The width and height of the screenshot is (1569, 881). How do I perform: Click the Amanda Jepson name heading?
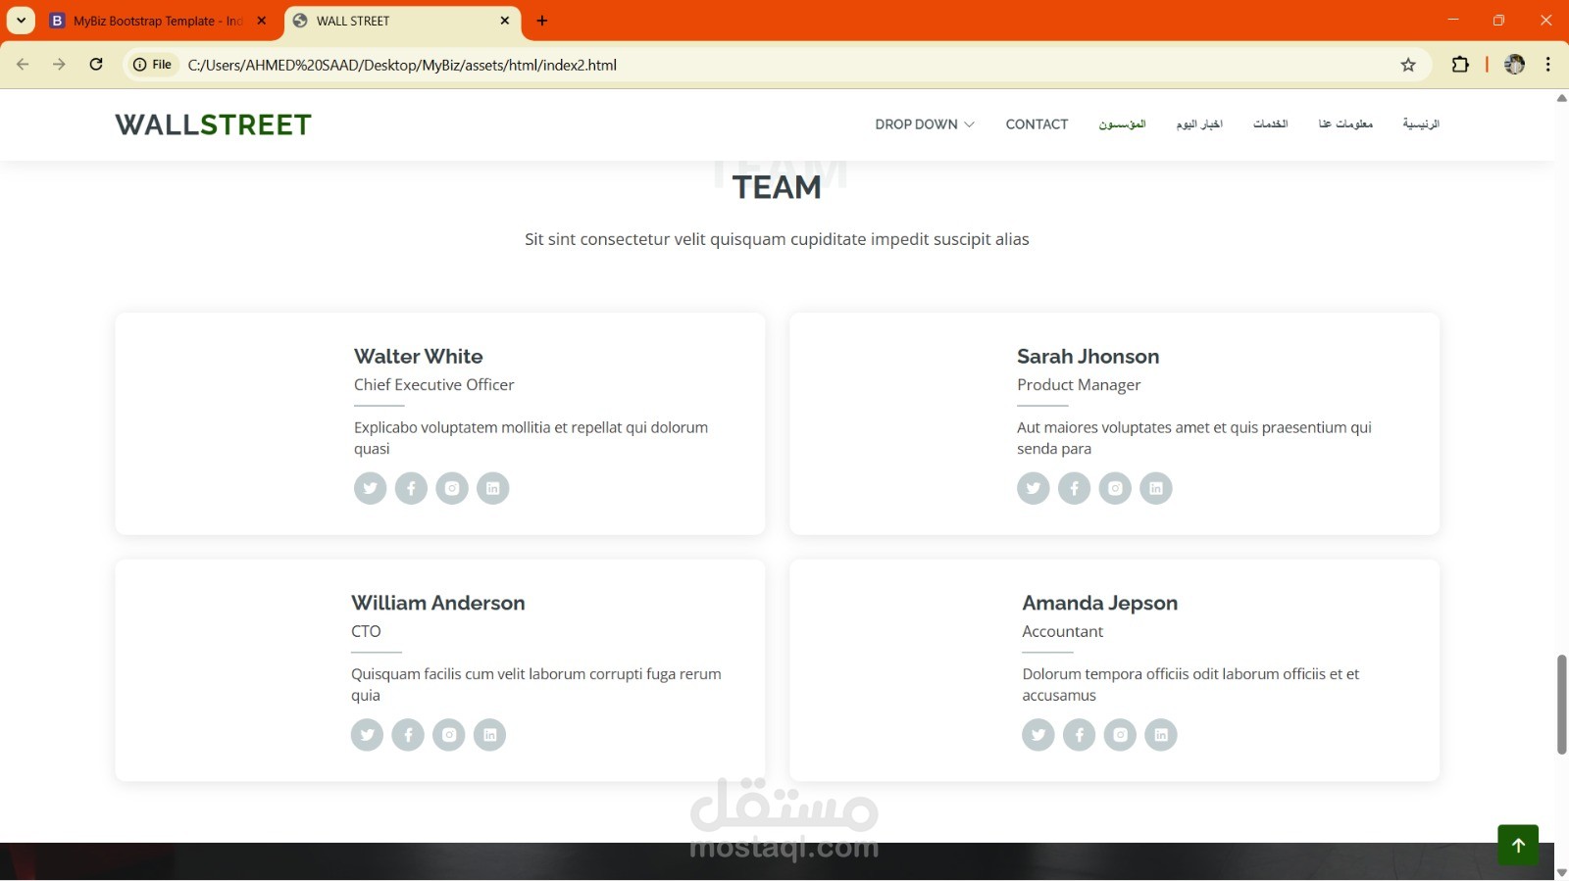click(1100, 604)
